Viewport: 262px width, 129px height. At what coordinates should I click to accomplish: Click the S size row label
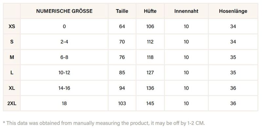12,42
